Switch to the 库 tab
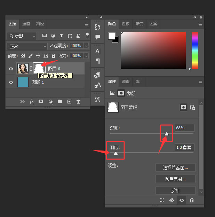215x217 pixels. (137, 82)
